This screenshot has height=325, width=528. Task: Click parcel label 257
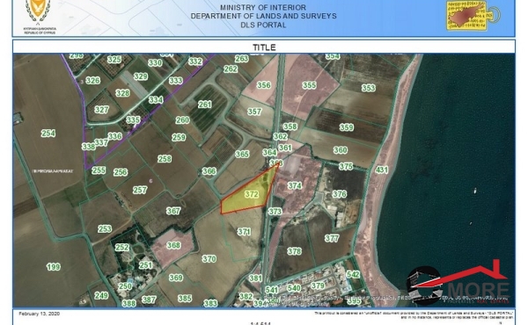[x=140, y=190]
